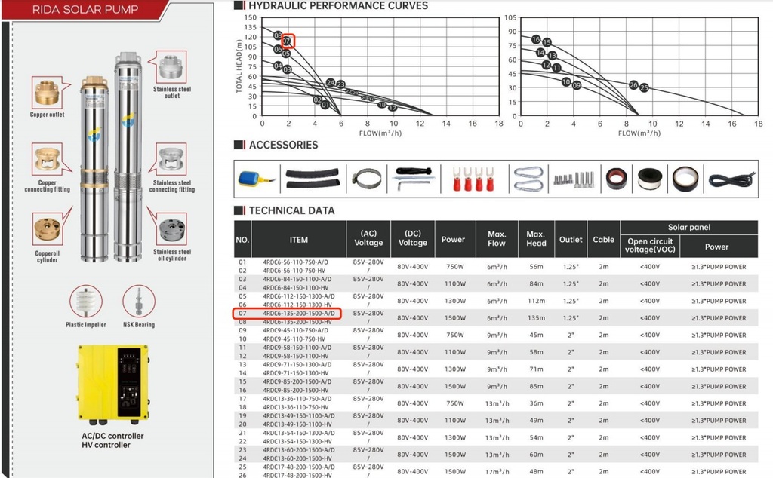Click the Open circuit voltage(VOC) header

click(650, 246)
